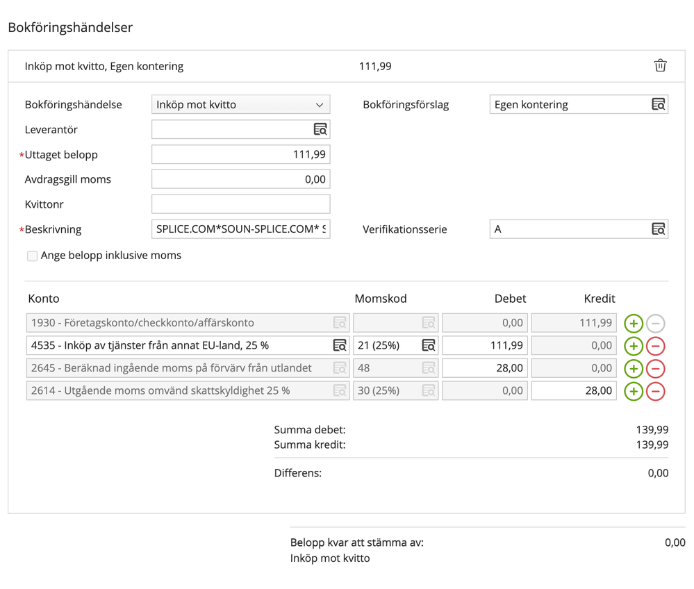Add row after account 2614

633,391
